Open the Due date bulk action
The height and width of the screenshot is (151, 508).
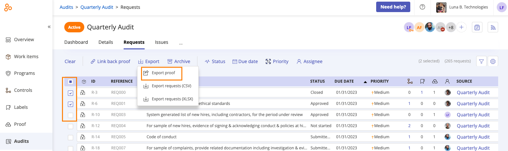click(x=245, y=61)
